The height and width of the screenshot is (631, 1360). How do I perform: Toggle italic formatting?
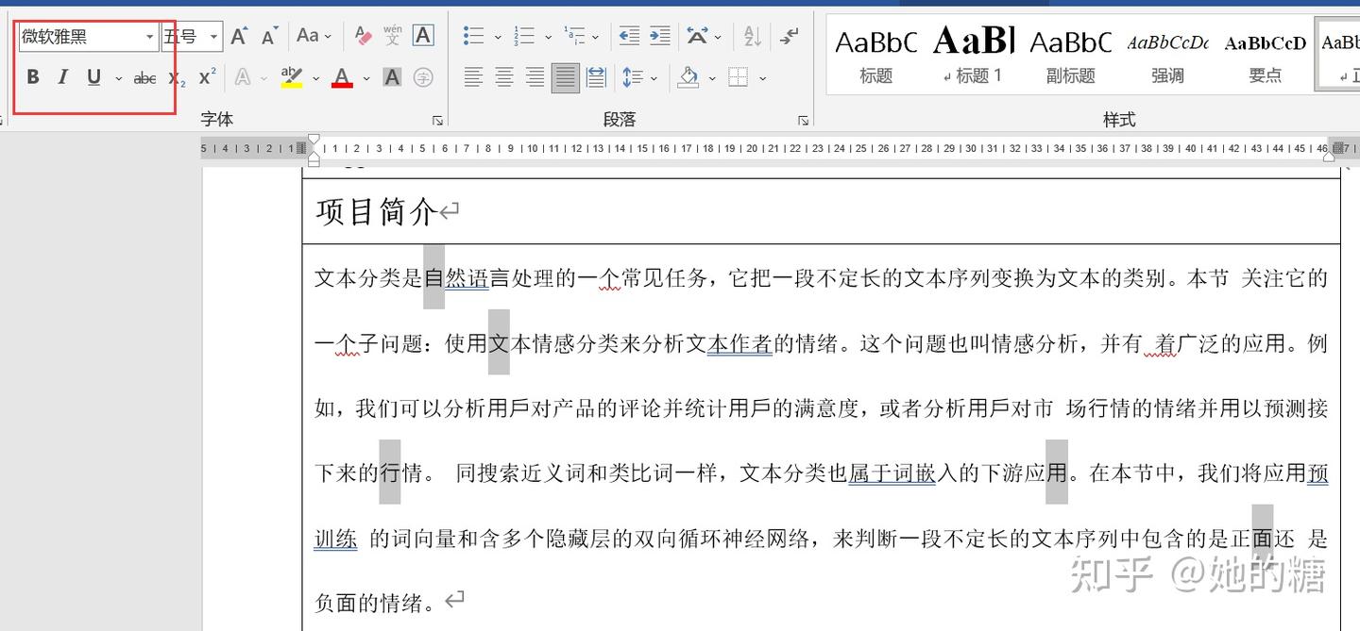[x=62, y=77]
